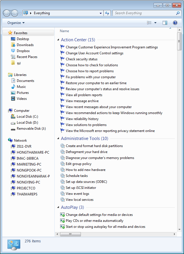Select NONGYING-PC in Network

(28, 182)
